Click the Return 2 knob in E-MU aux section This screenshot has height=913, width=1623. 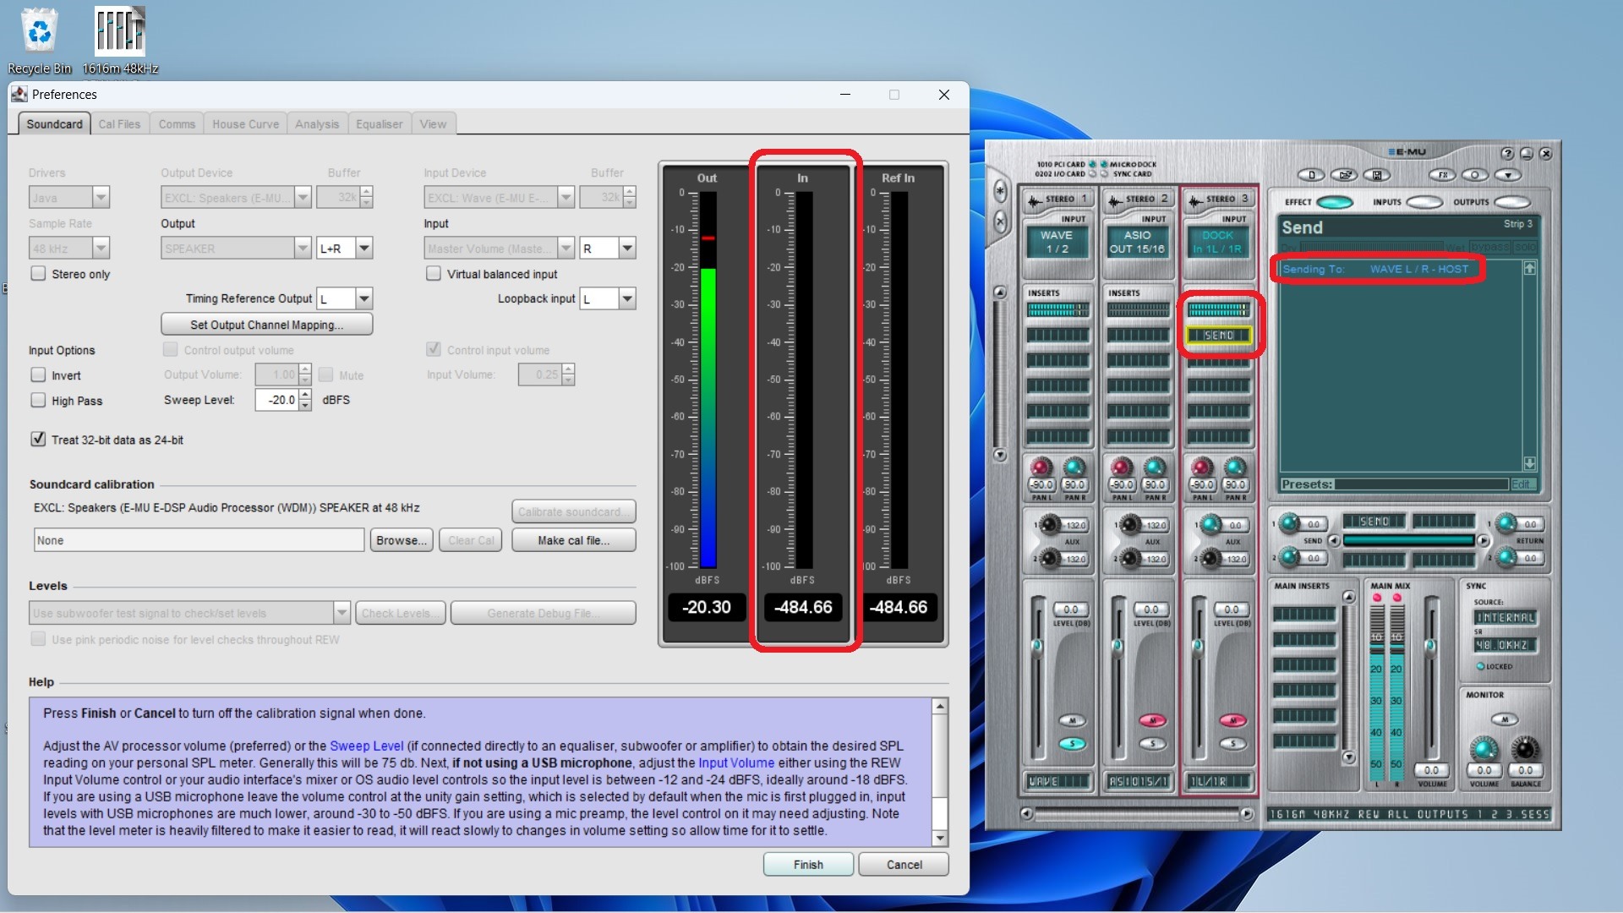[1506, 557]
